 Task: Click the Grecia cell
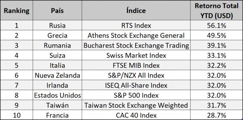[x=57, y=35]
